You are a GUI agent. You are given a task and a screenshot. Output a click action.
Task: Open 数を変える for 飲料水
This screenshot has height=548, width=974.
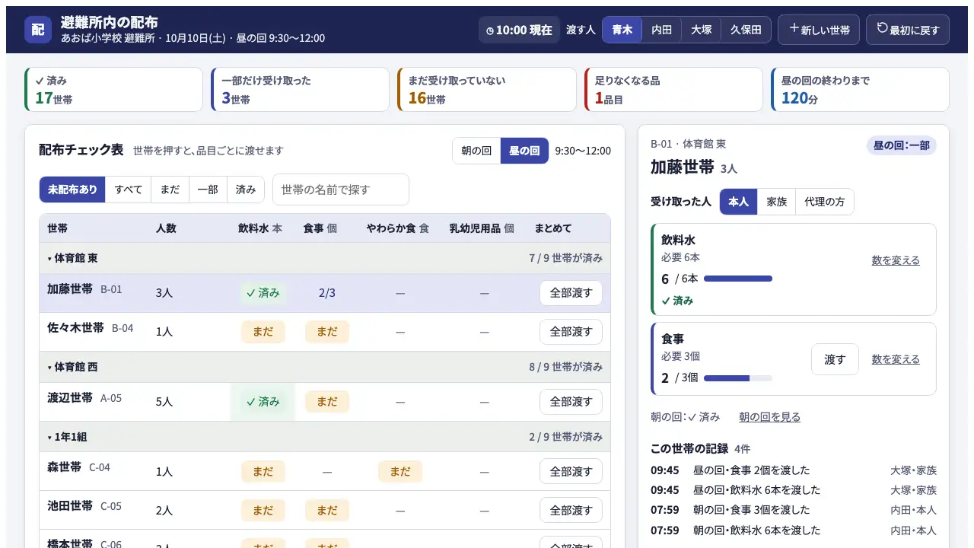tap(896, 260)
